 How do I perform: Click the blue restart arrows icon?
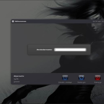click(x=81, y=77)
